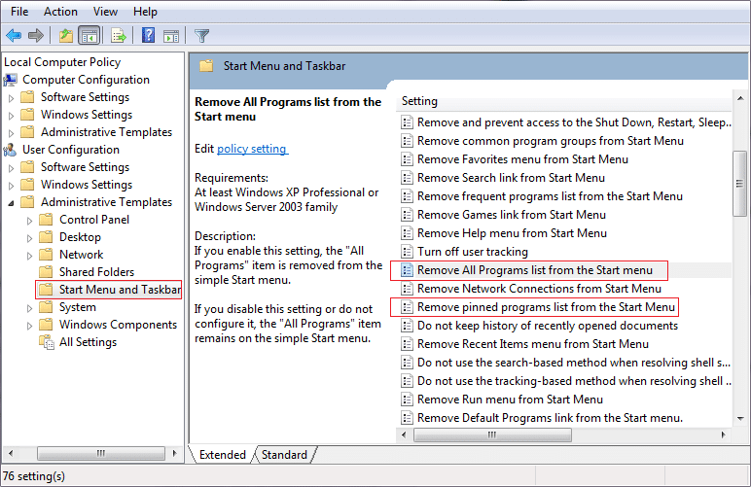Select Remove pinned programs list from the Start Menu
This screenshot has height=487, width=751.
546,307
